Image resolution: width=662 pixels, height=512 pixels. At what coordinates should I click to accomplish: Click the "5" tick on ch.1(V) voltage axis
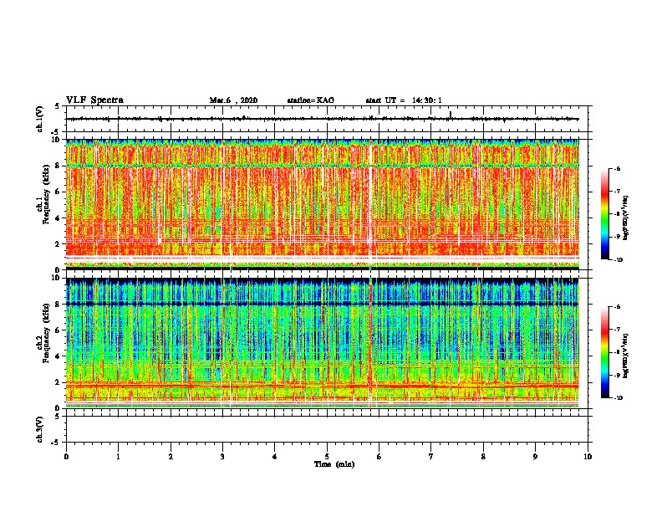pyautogui.click(x=58, y=106)
